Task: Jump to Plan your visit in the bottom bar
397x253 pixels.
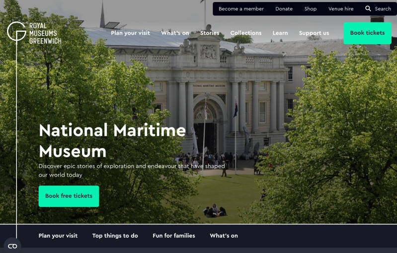Action: [58, 236]
